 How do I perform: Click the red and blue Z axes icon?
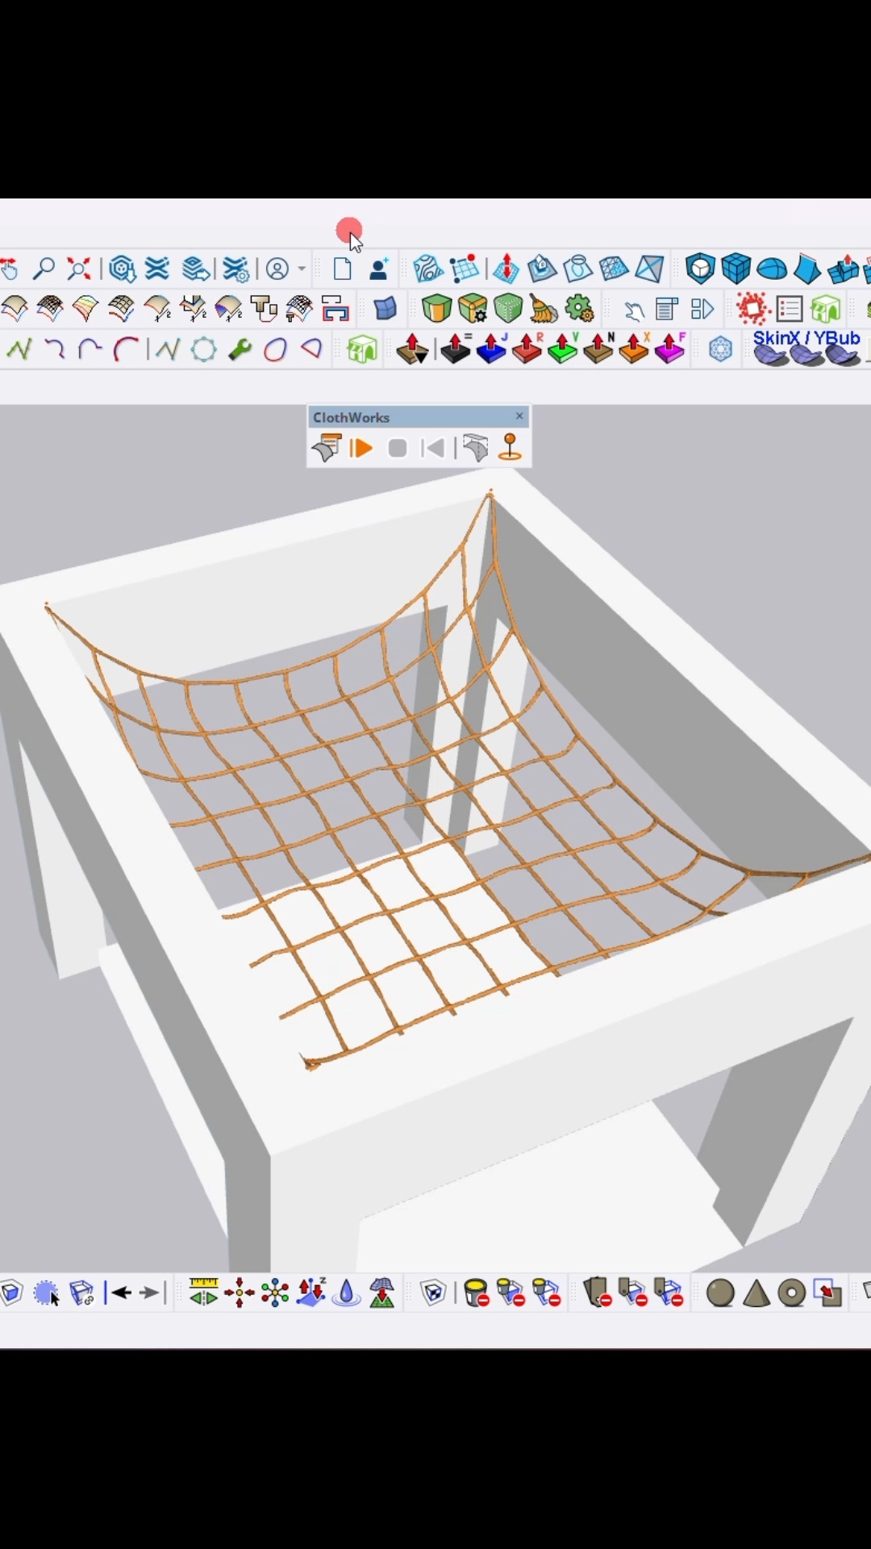310,1292
